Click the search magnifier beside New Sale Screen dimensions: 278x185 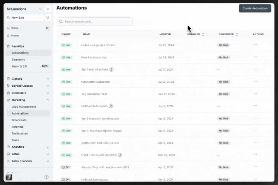(x=48, y=17)
